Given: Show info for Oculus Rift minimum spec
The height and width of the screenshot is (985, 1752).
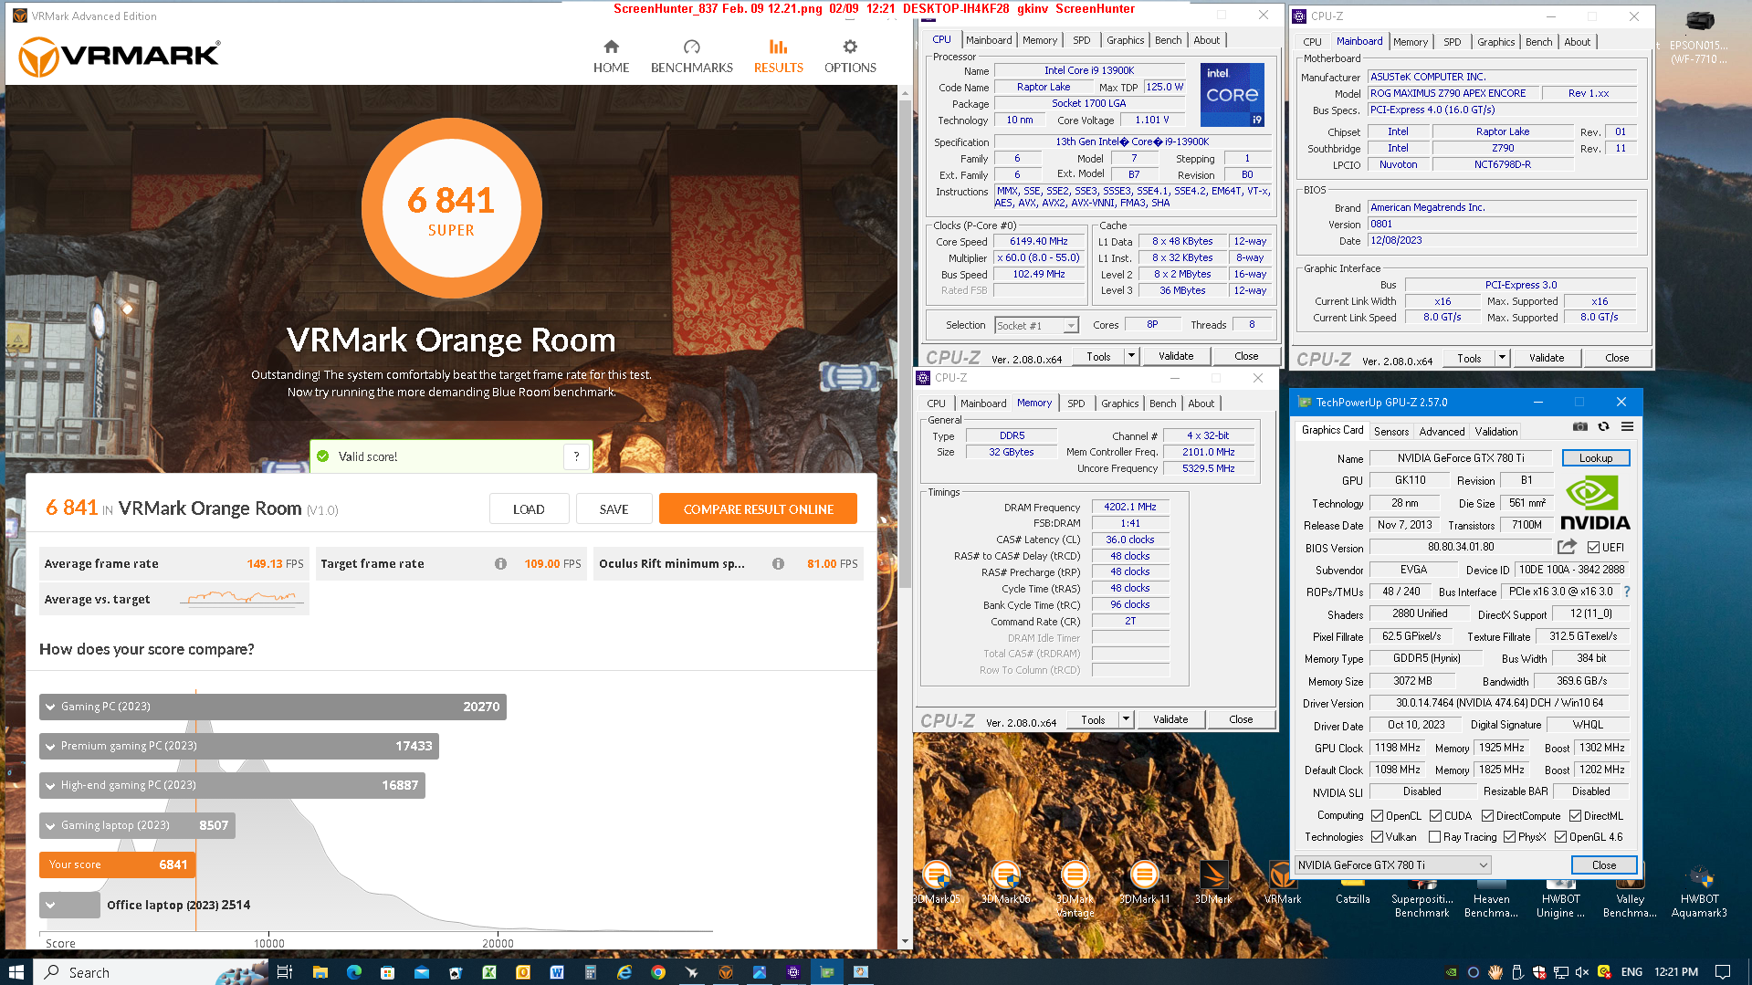Looking at the screenshot, I should pos(778,564).
